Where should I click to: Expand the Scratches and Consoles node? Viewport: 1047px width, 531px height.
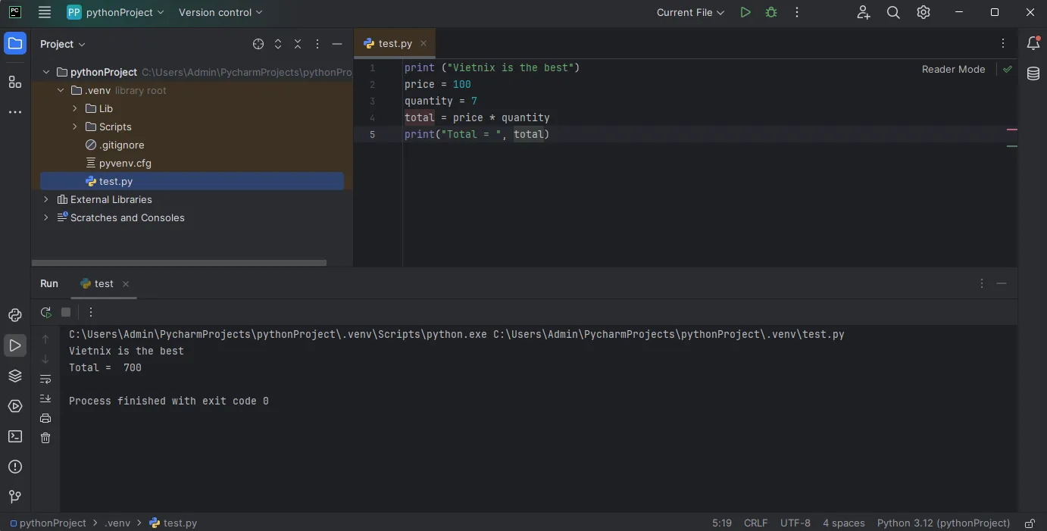click(x=45, y=217)
